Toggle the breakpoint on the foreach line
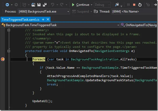Viewport: 158px width, 111px height. (x=3, y=59)
